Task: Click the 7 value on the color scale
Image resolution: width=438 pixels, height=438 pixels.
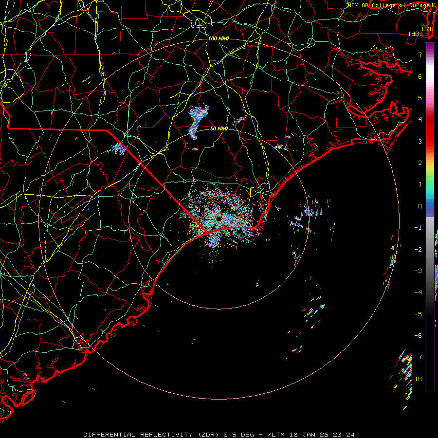Action: click(x=420, y=55)
